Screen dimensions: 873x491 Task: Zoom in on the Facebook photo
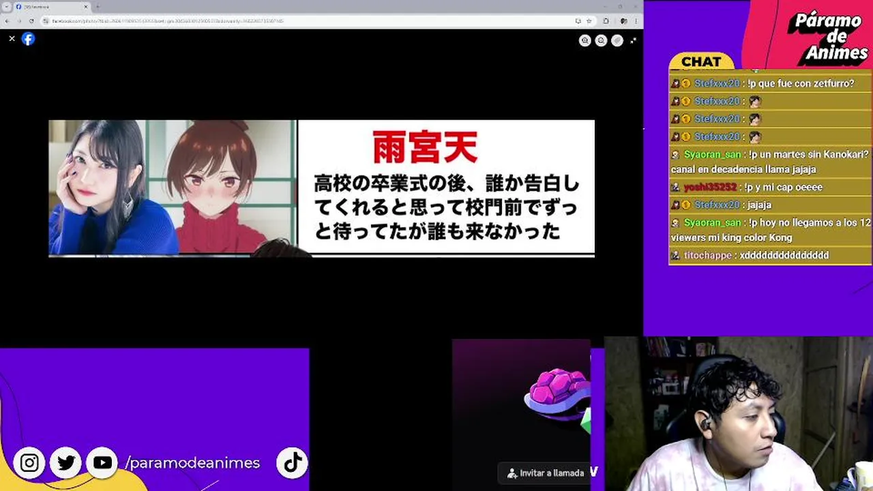click(585, 41)
